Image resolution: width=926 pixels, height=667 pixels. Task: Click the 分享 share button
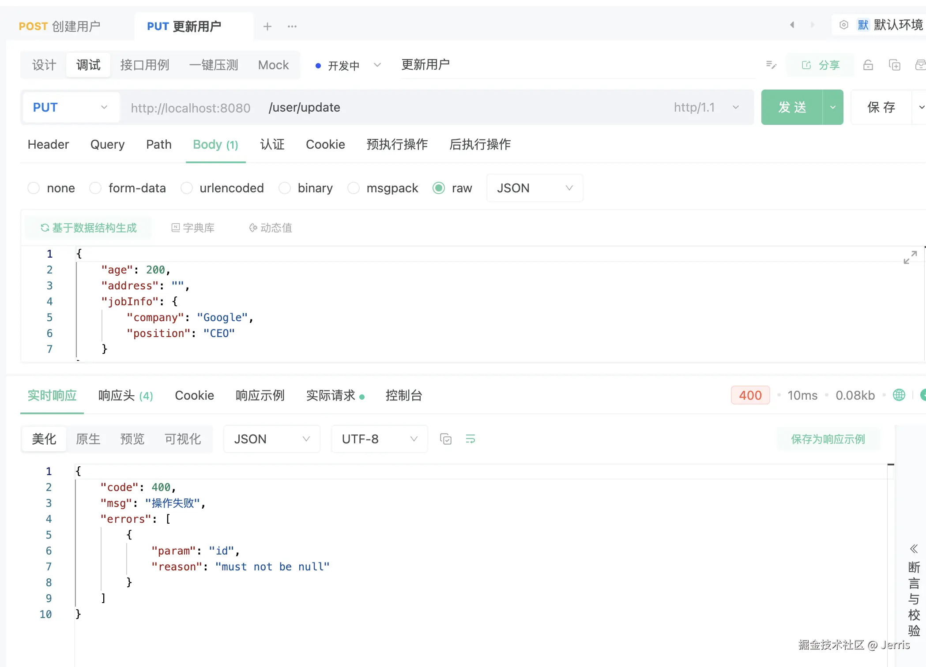(821, 65)
